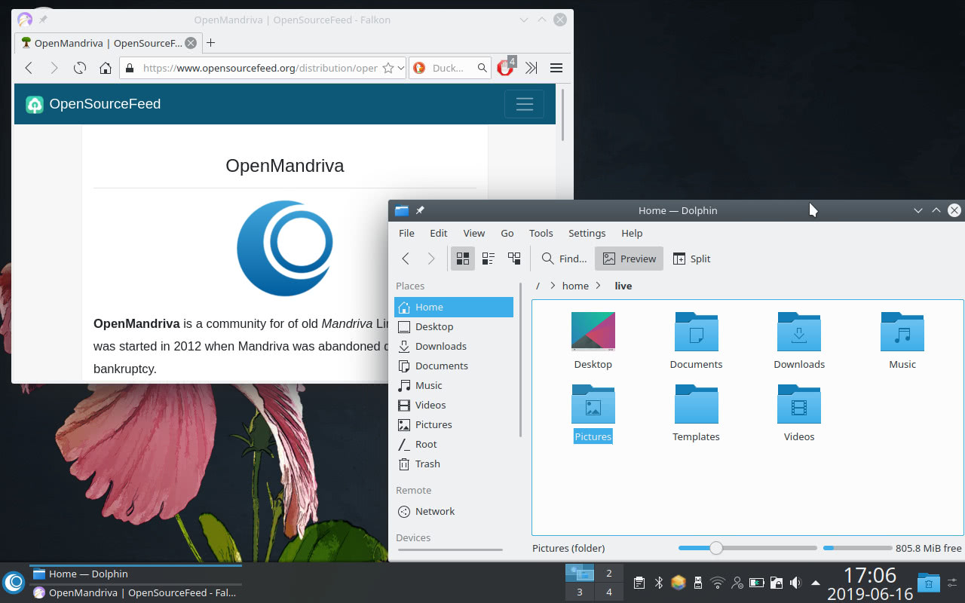Open the Settings menu in Dolphin
This screenshot has height=603, width=965.
point(587,233)
